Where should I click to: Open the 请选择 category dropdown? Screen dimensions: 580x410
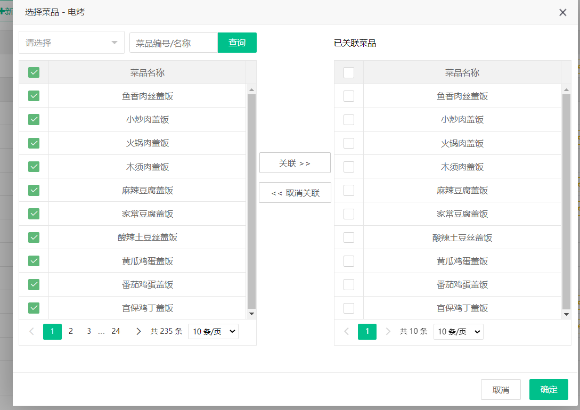tap(71, 43)
